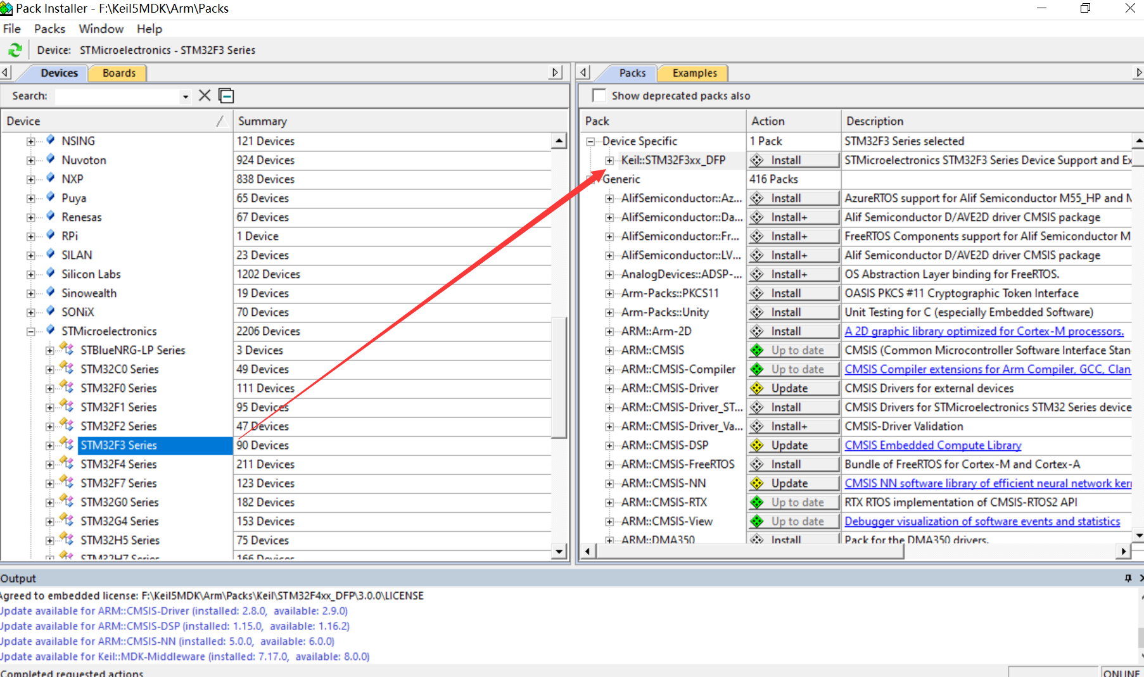The image size is (1144, 677).
Task: Click the install icon for Arm-Packs::PKCS11
Action: pyautogui.click(x=757, y=293)
